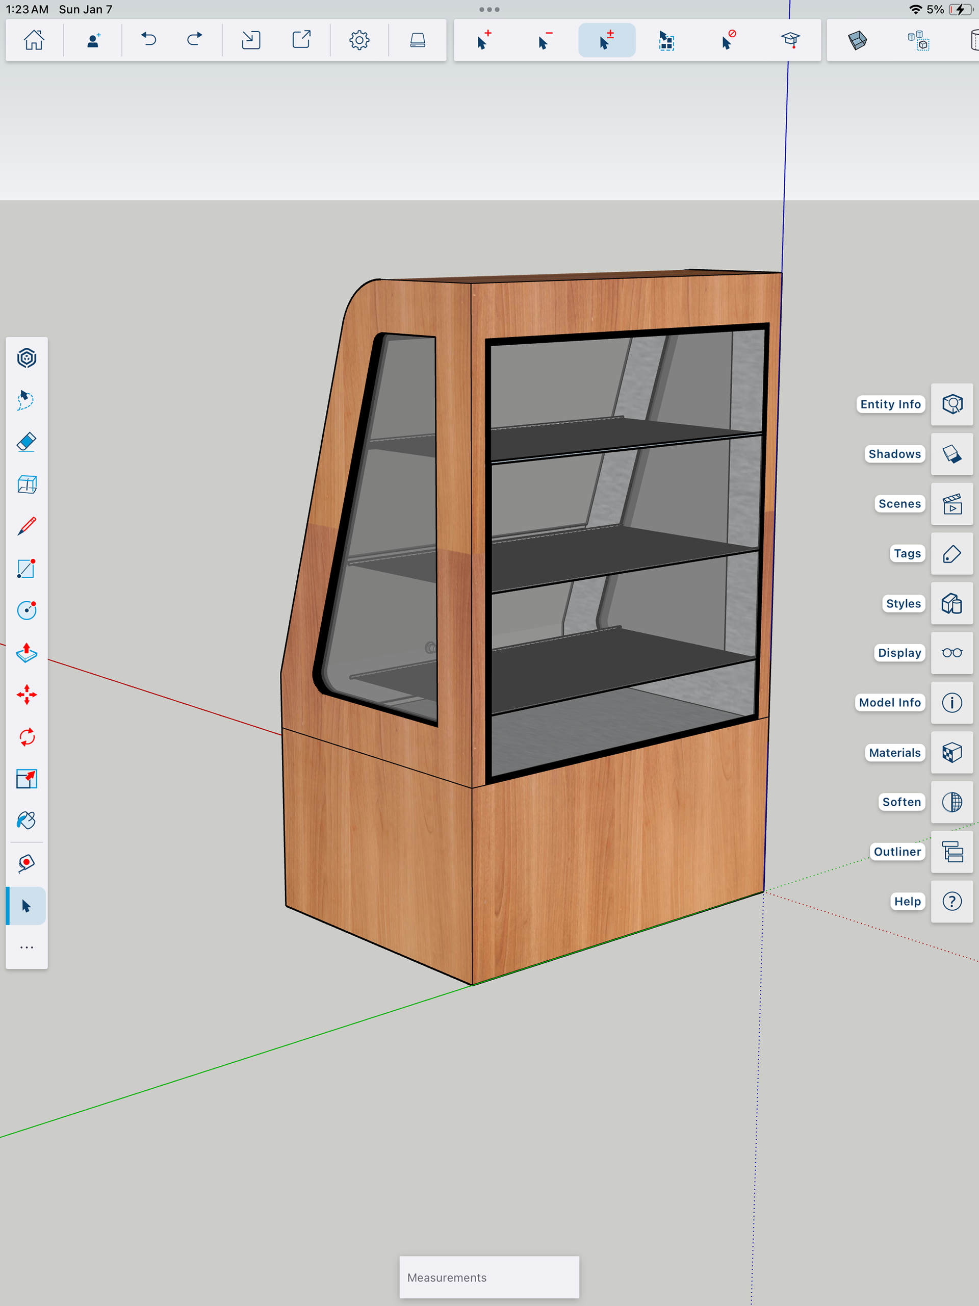Open the Materials panel
The height and width of the screenshot is (1306, 979).
coord(952,753)
